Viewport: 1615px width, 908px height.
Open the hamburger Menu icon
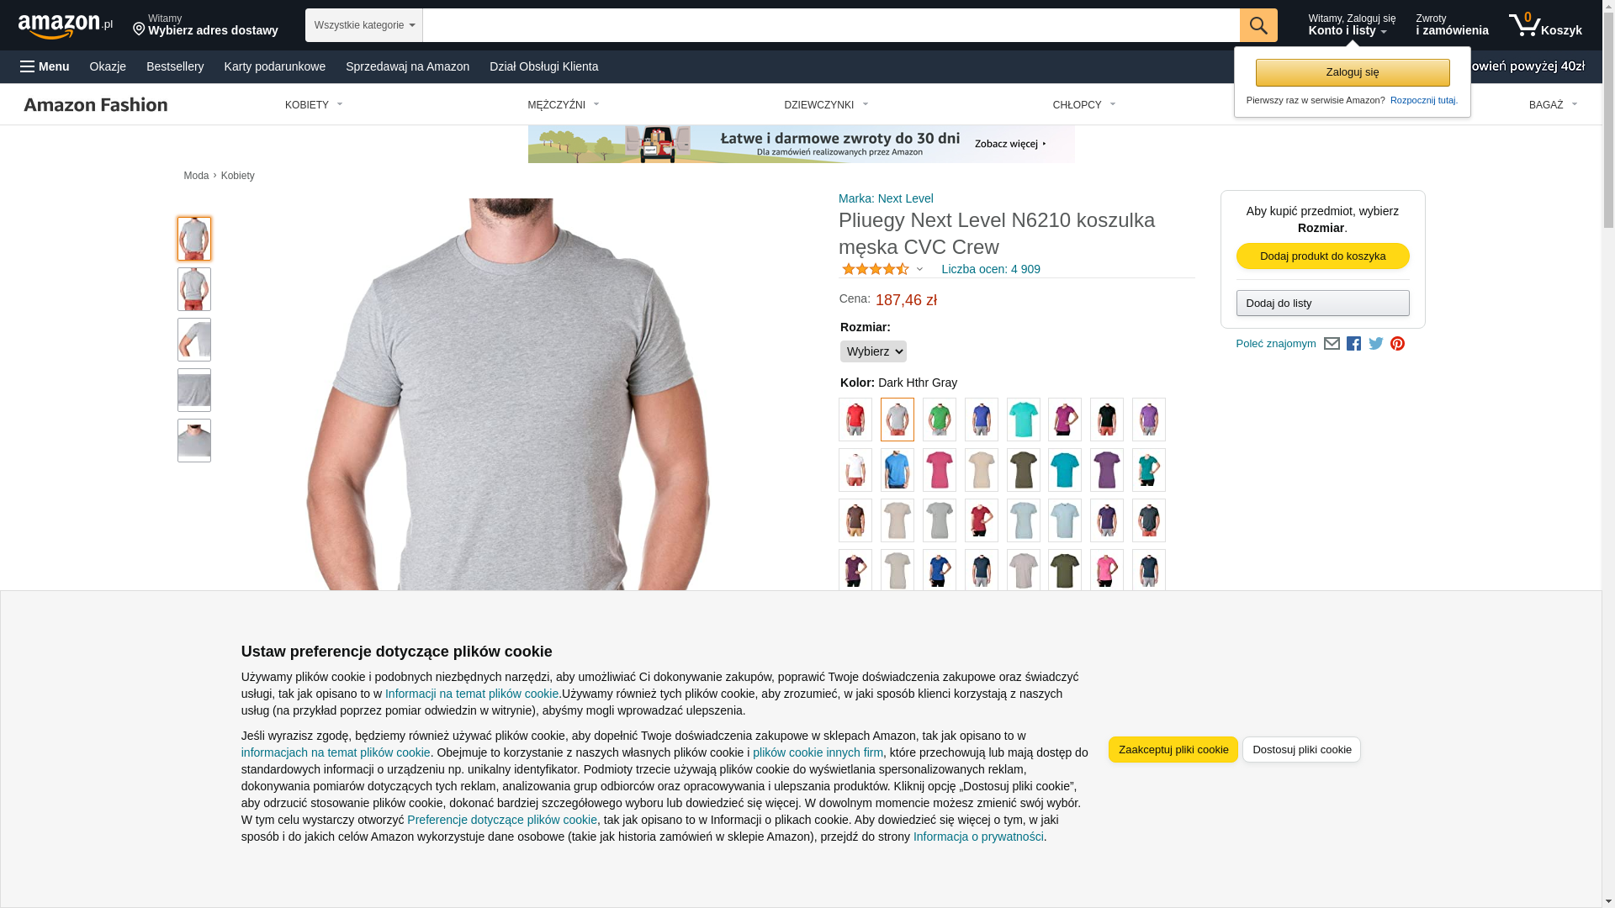click(45, 66)
